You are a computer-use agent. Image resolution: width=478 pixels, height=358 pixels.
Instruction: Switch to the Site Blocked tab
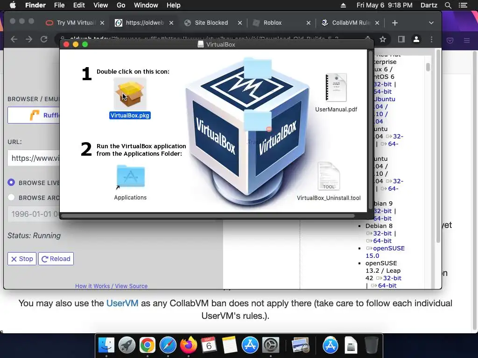coord(211,23)
